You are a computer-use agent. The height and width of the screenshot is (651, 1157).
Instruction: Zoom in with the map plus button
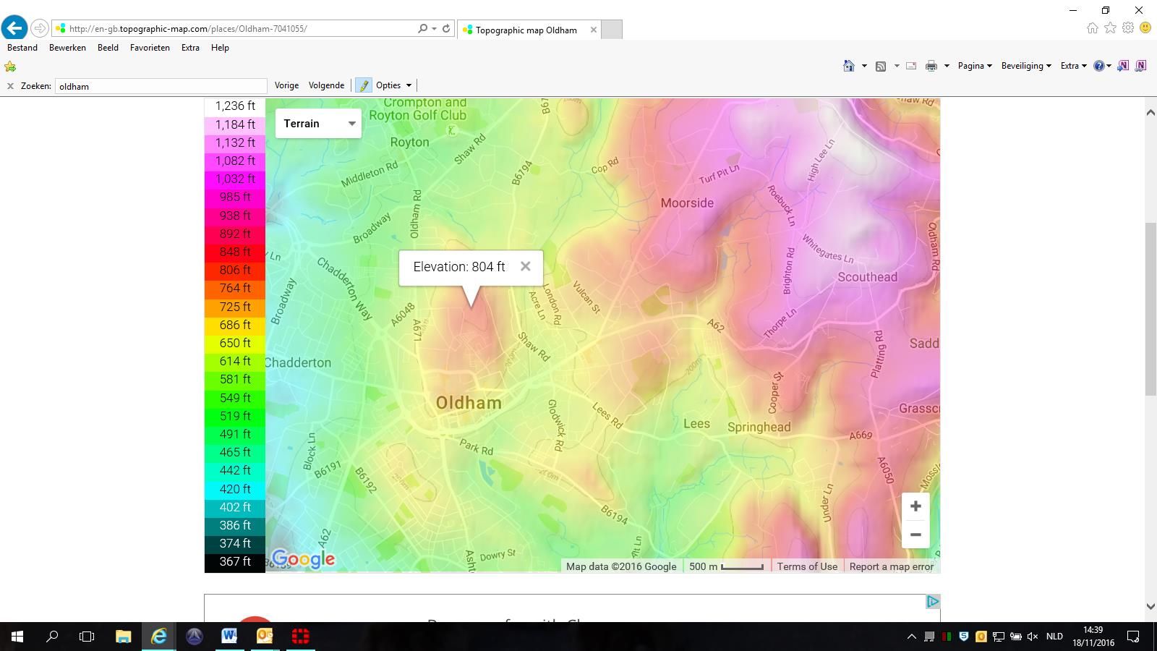[x=915, y=506]
